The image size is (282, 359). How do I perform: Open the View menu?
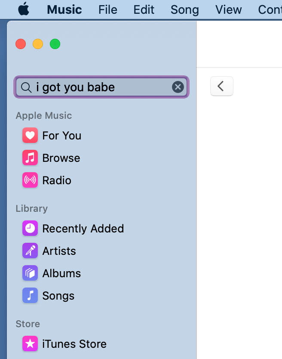228,9
